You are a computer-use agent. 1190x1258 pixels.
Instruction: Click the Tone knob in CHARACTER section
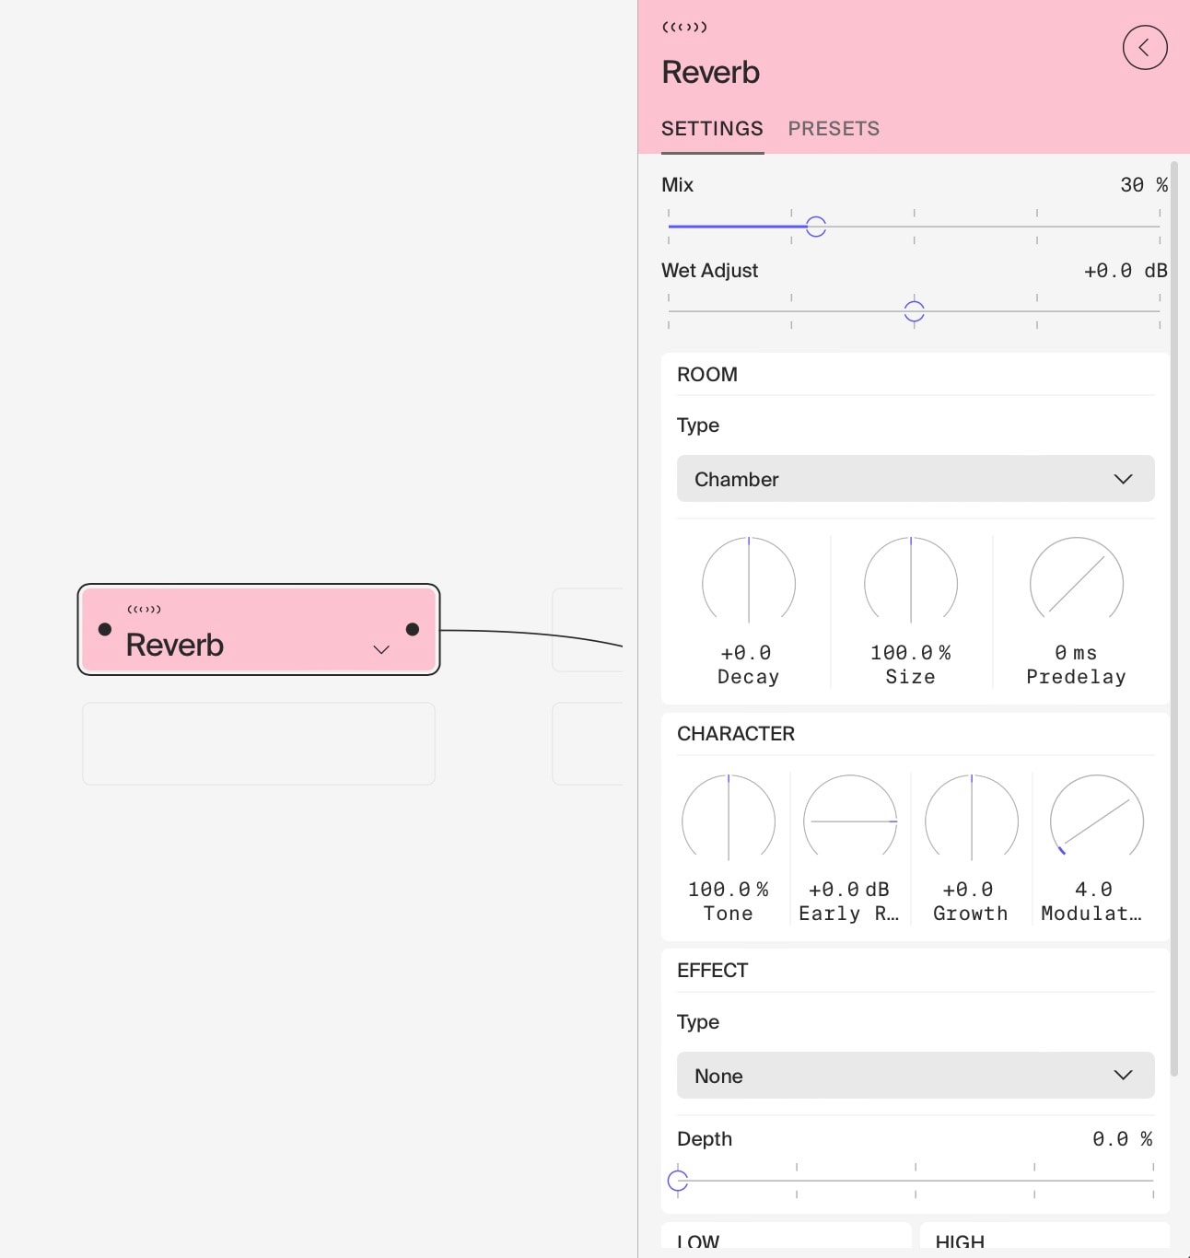(x=729, y=821)
